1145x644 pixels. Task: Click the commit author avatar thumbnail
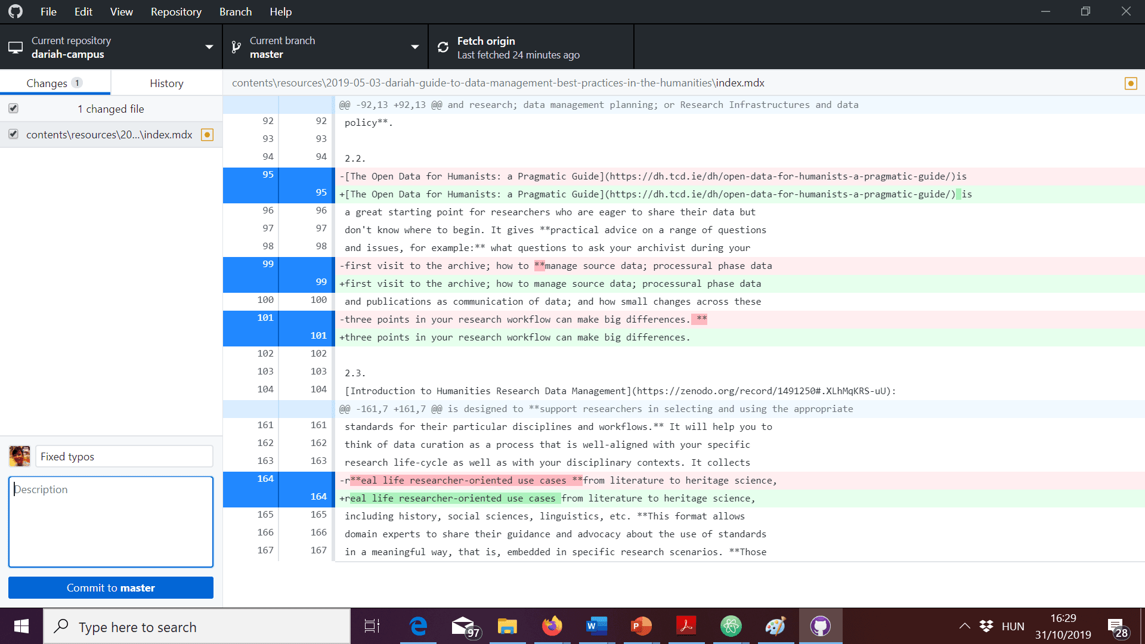(20, 456)
